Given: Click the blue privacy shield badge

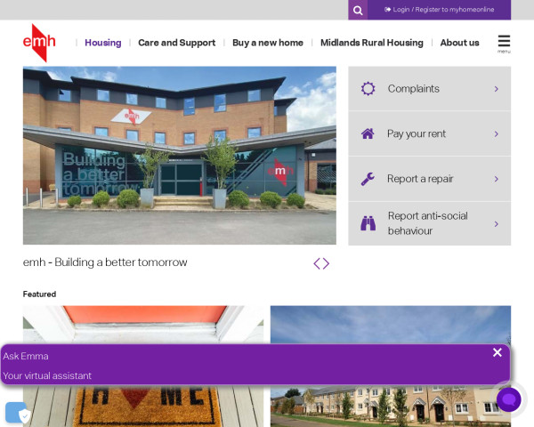Looking at the screenshot, I should click(18, 413).
